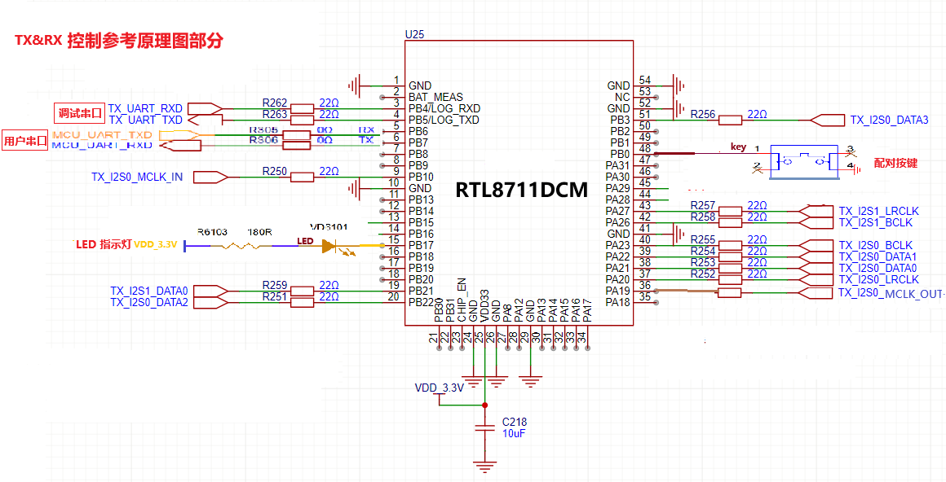946x482 pixels.
Task: Select the TX_I2S0_DATA2 net label
Action: [x=149, y=302]
